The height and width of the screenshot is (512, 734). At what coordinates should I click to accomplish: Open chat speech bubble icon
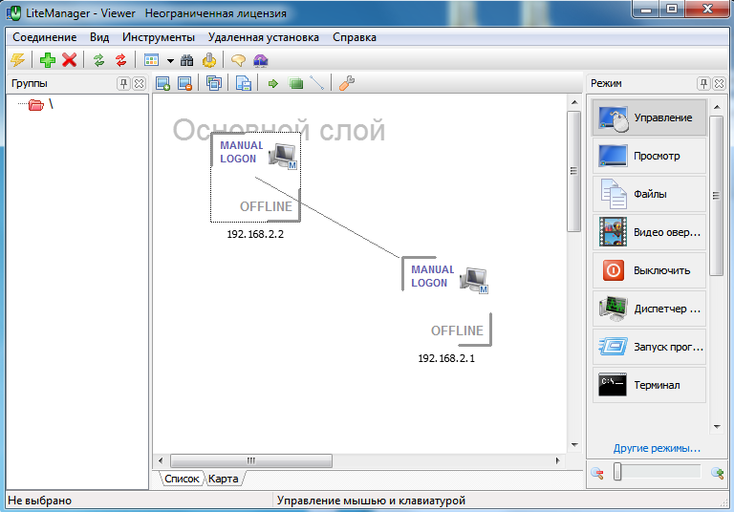pos(238,60)
